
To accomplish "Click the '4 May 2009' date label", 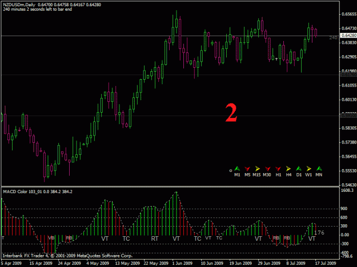I will pos(98,263).
